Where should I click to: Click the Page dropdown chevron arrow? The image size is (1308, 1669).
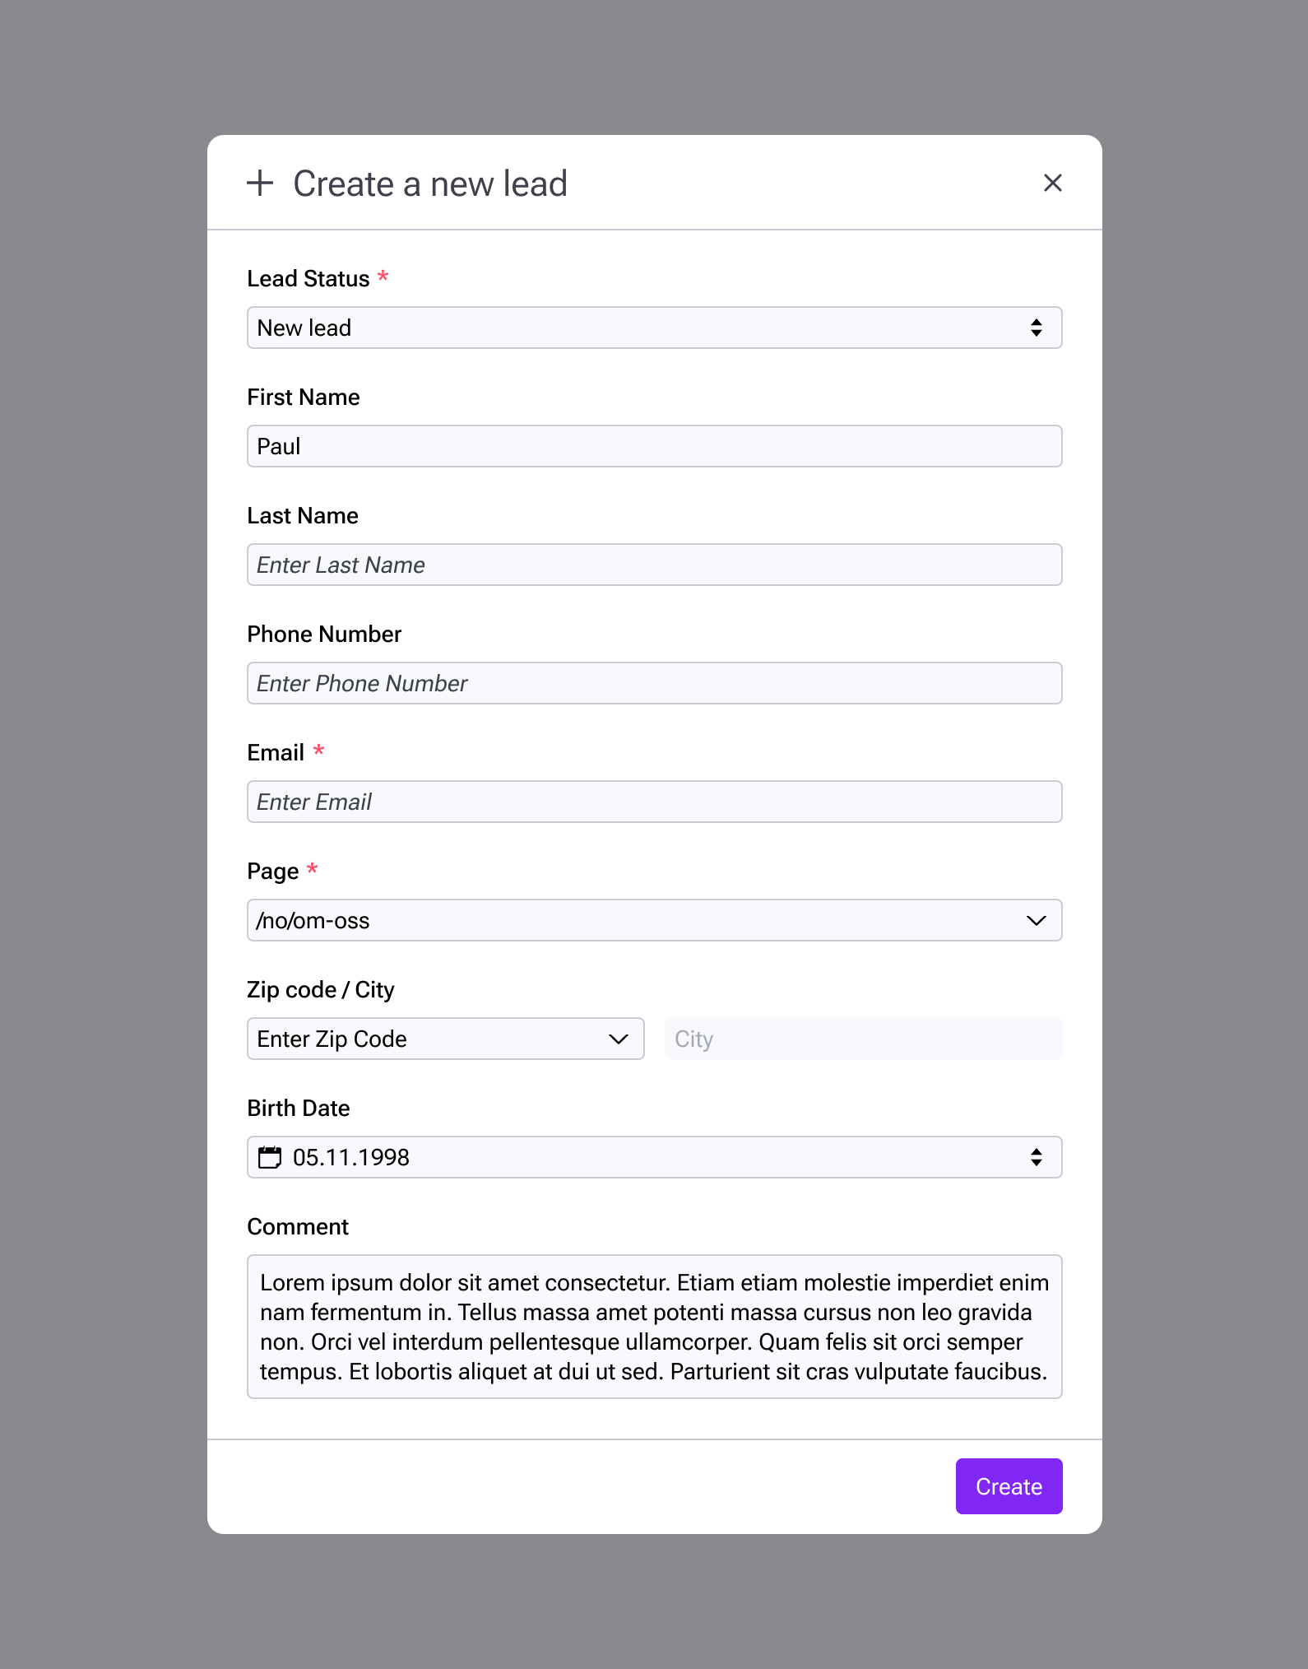(x=1036, y=920)
